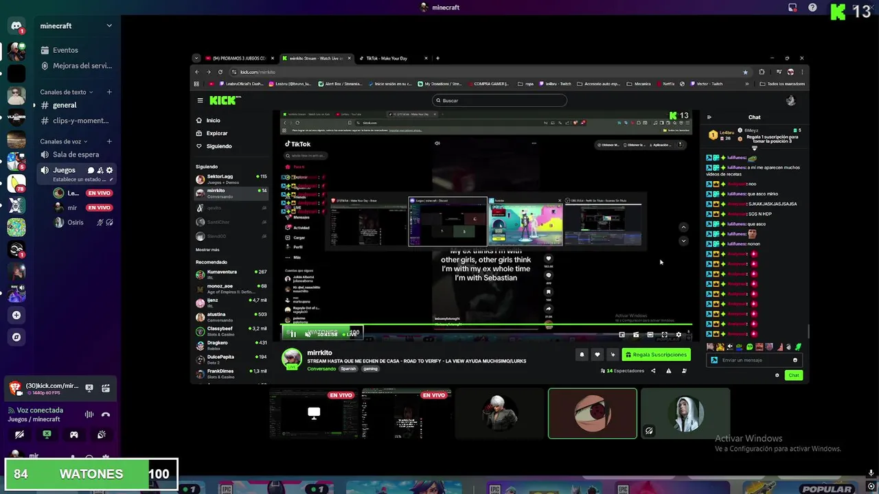Open the general text channel
The height and width of the screenshot is (494, 879).
[76, 105]
